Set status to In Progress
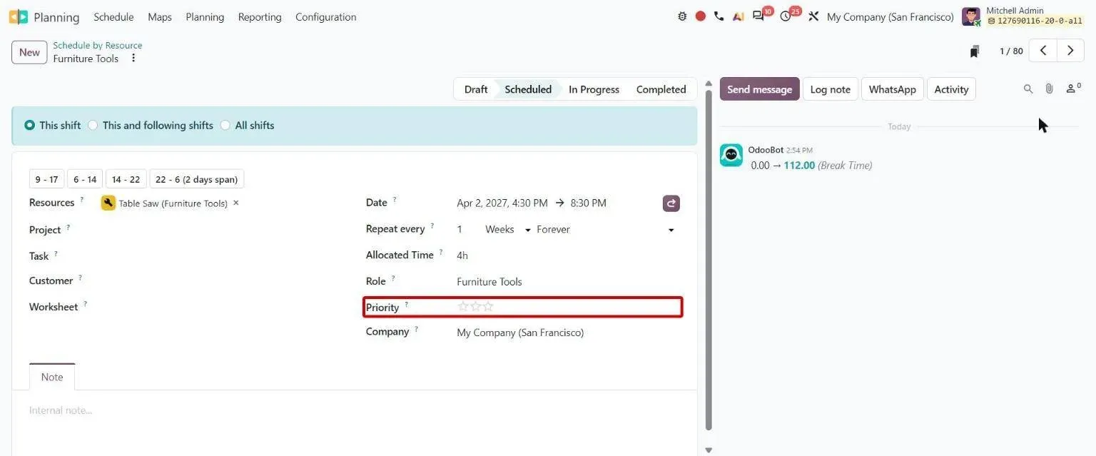1096x456 pixels. tap(594, 89)
